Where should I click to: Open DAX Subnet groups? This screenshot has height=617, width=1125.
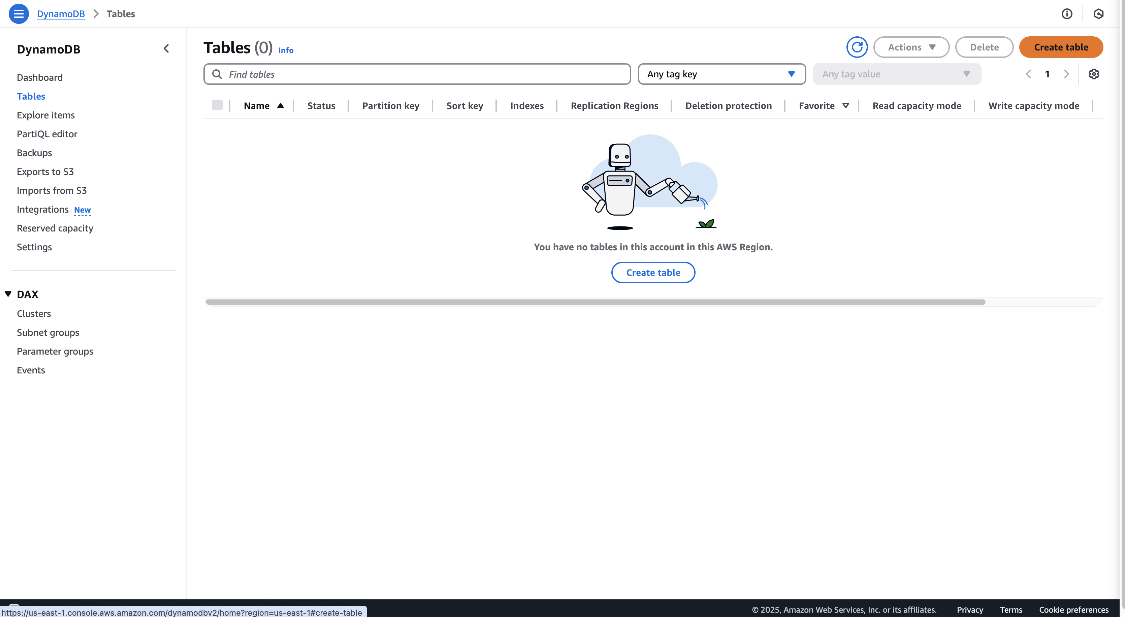point(48,332)
